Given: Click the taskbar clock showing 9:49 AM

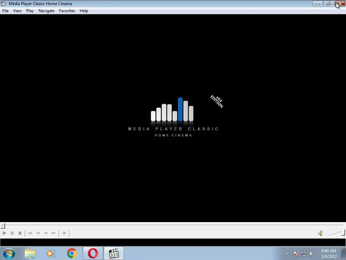Looking at the screenshot, I should tap(329, 254).
